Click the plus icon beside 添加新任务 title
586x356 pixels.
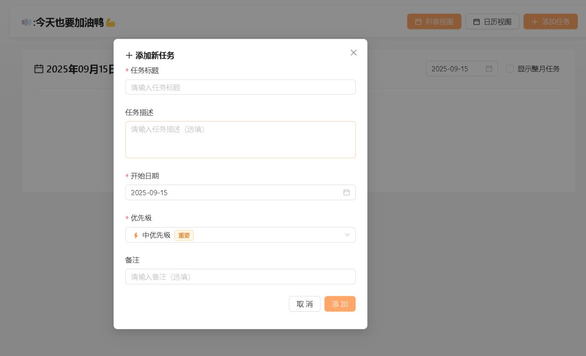(129, 55)
